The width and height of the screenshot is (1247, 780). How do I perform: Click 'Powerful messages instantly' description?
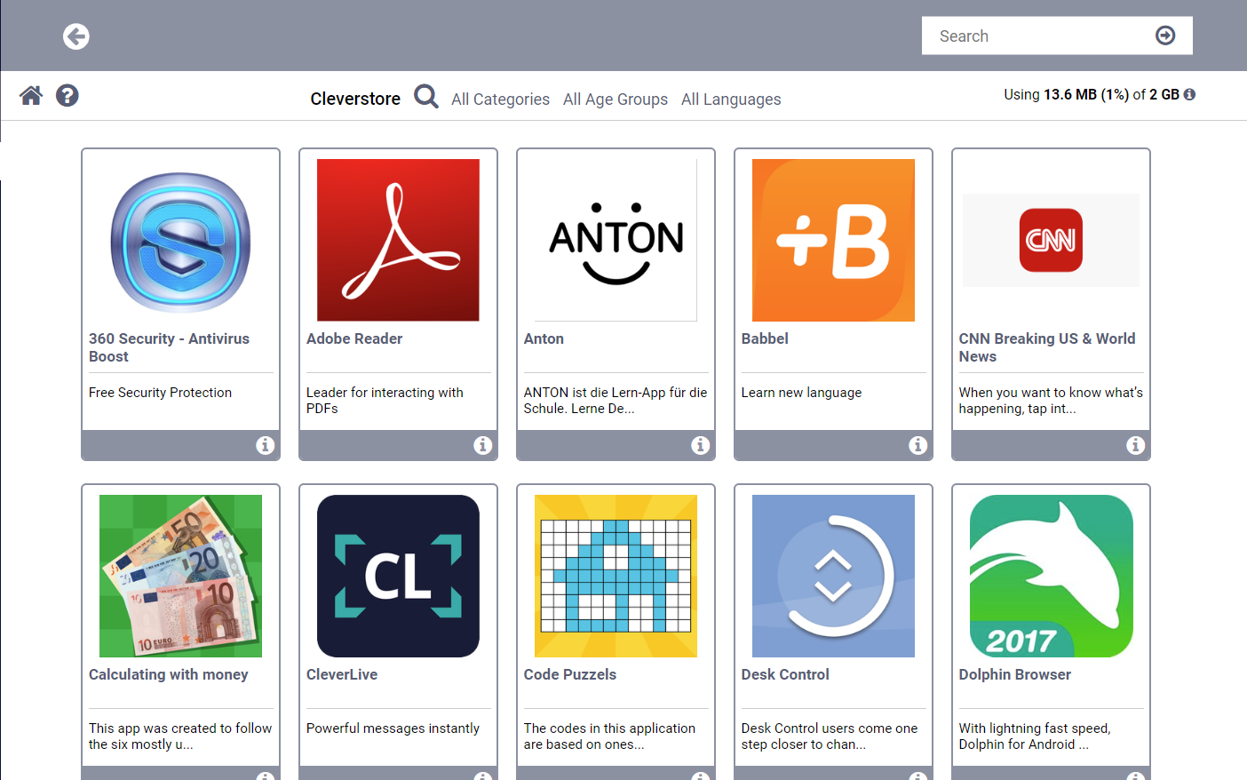pyautogui.click(x=393, y=728)
